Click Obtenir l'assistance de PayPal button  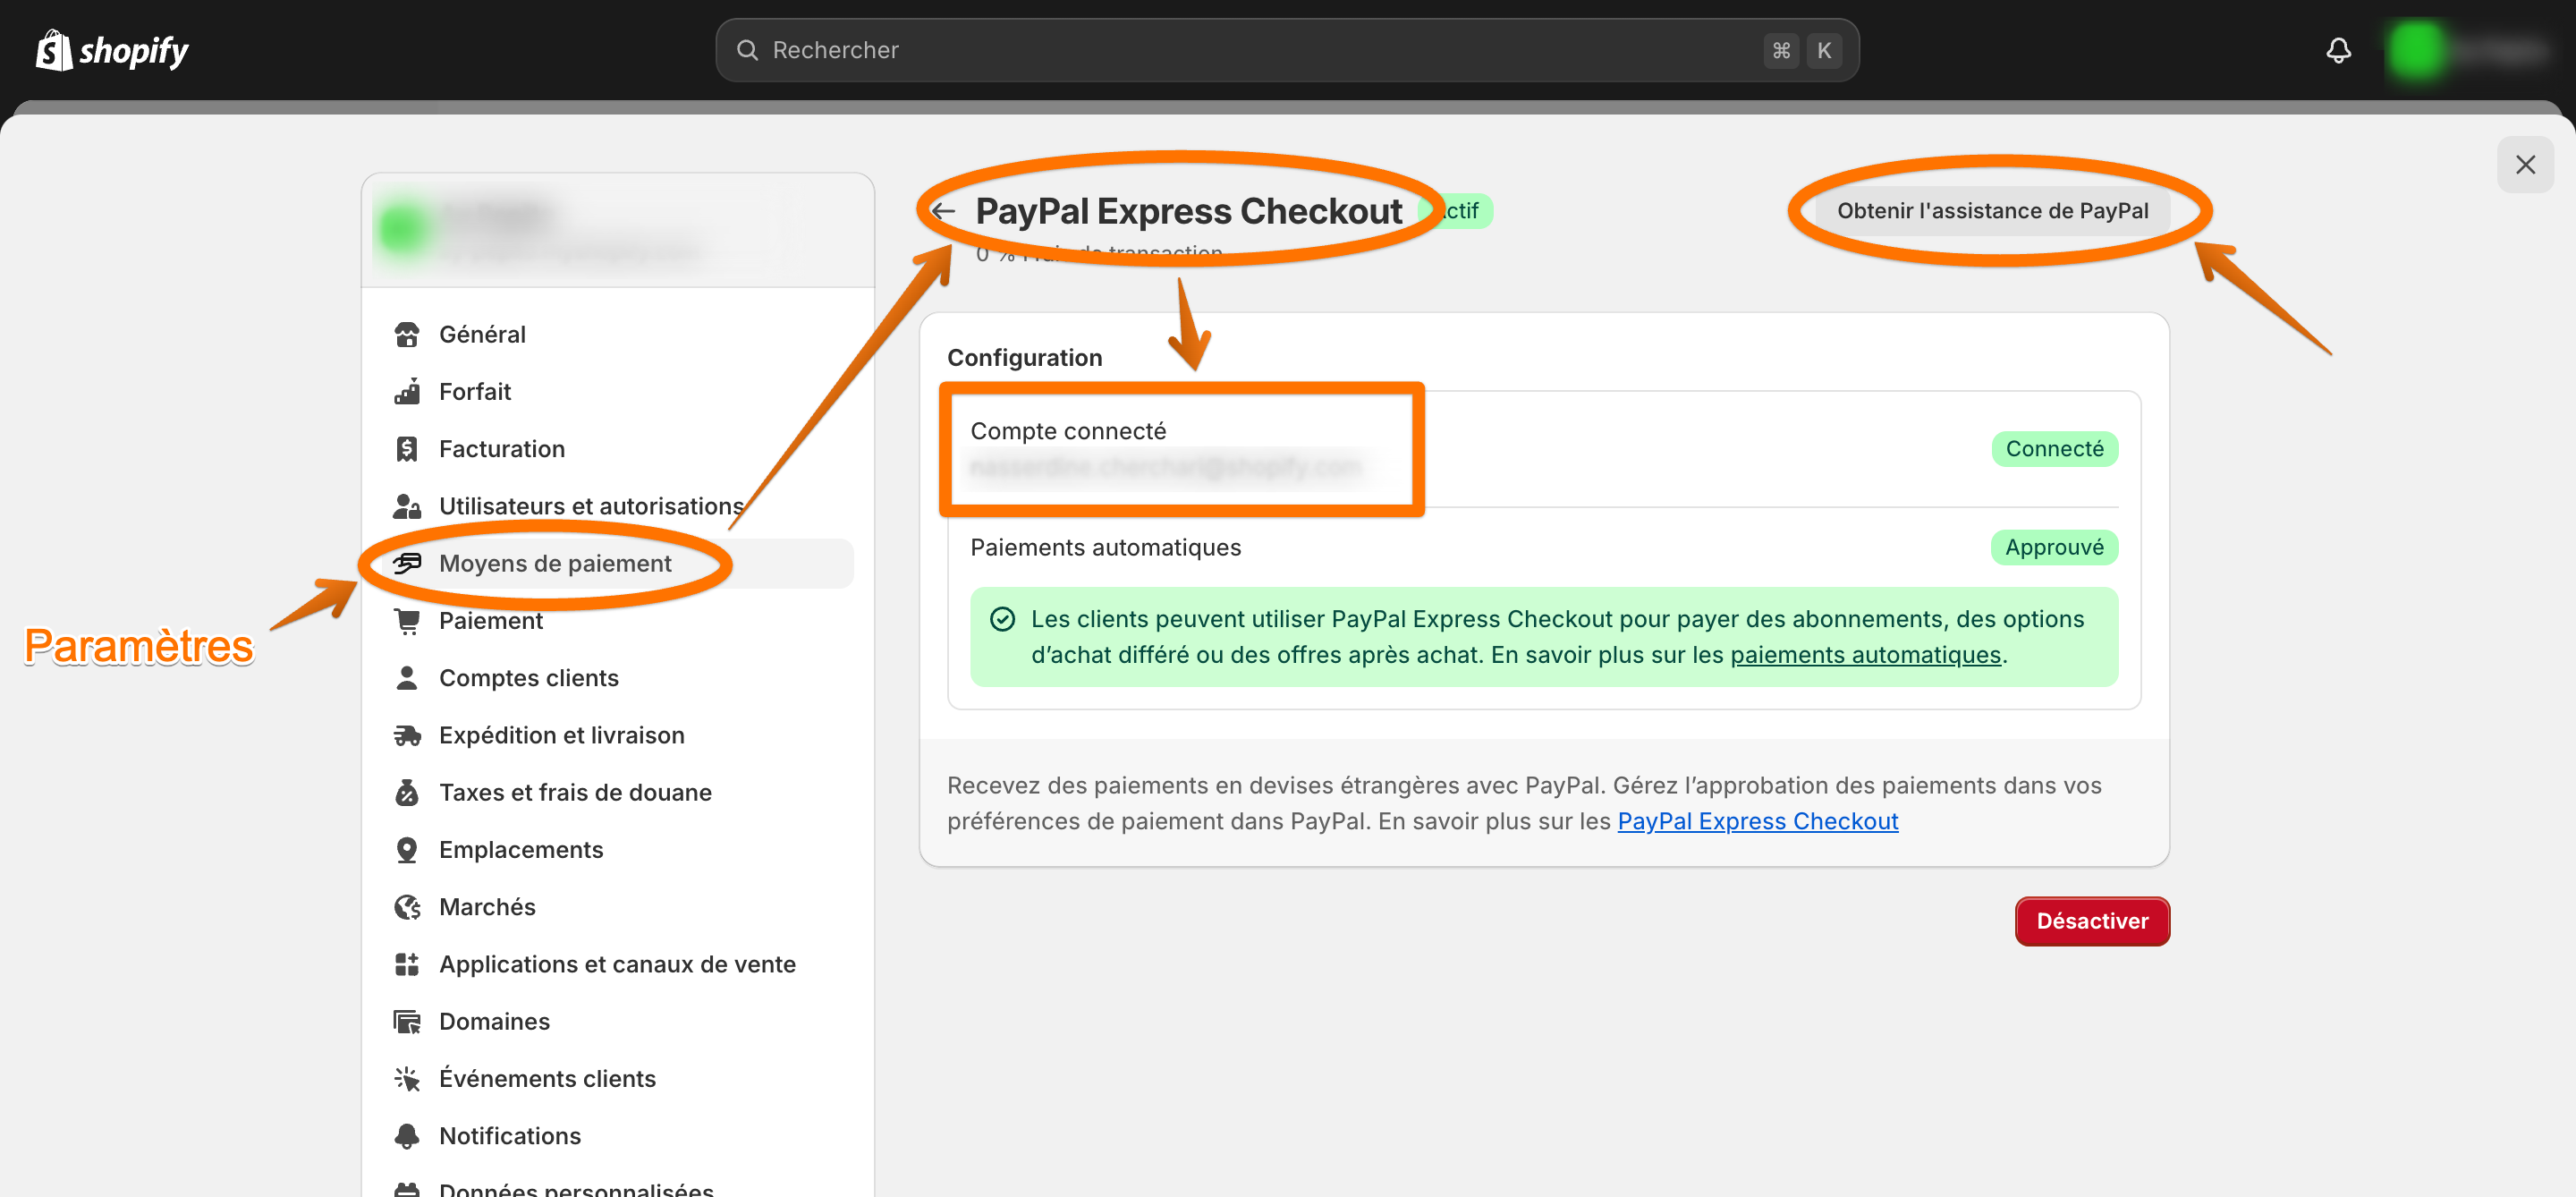[1992, 211]
